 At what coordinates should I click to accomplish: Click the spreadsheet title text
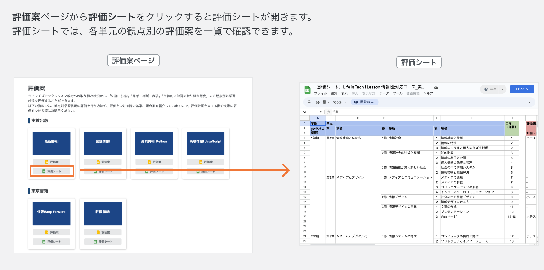(x=370, y=87)
